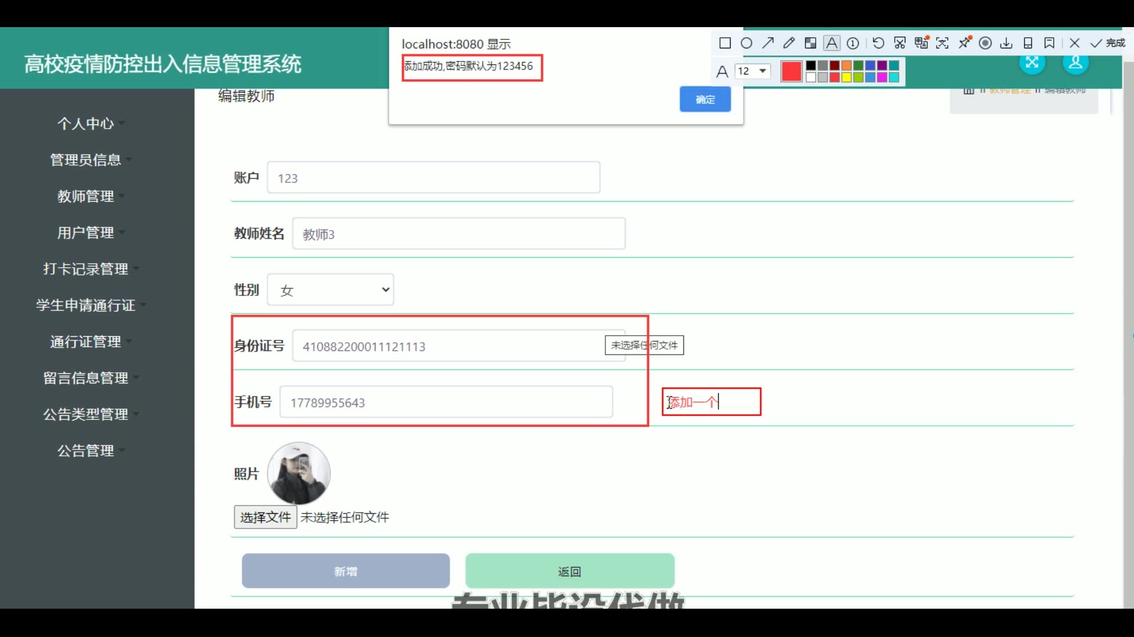Screen dimensions: 1134x637
Task: Click the current red color box
Action: point(791,71)
